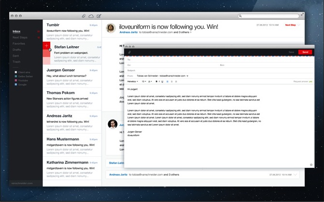Toggle italic formatting in compose toolbar
The width and height of the screenshot is (324, 202).
coord(159,82)
